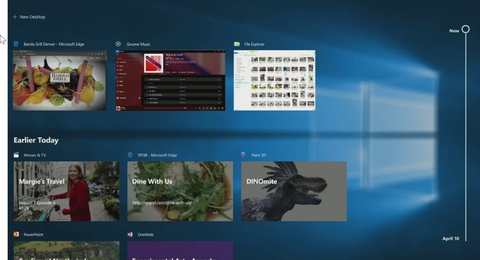This screenshot has width=480, height=260.
Task: Click the Paint 3D app icon
Action: click(x=243, y=155)
